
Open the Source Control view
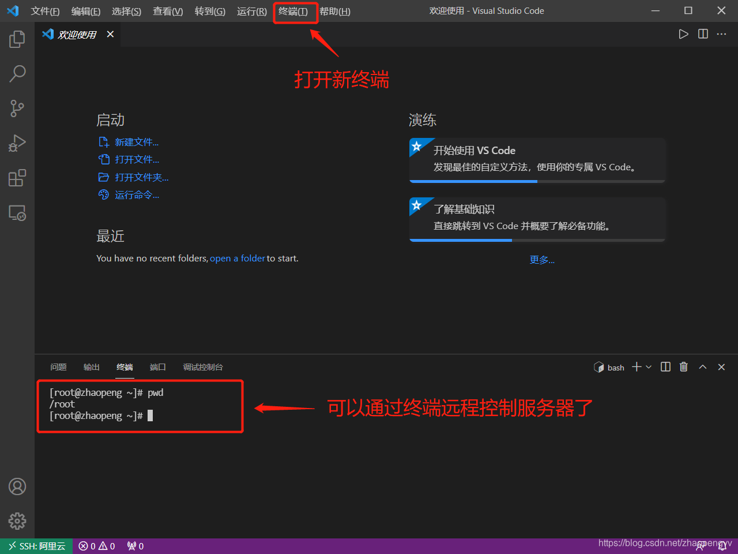pyautogui.click(x=17, y=108)
